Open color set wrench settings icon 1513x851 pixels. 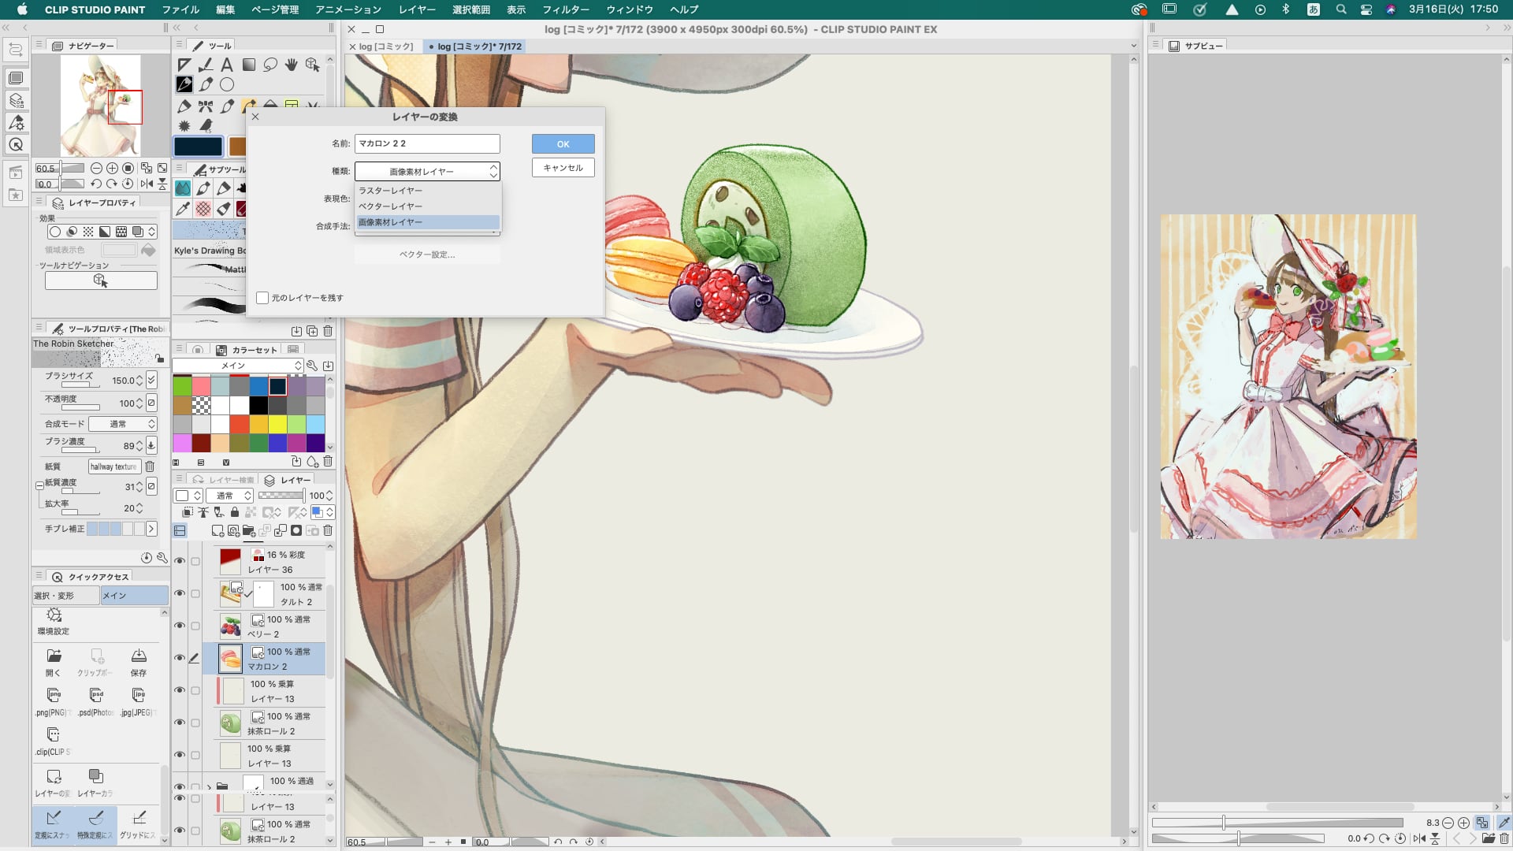(x=312, y=366)
